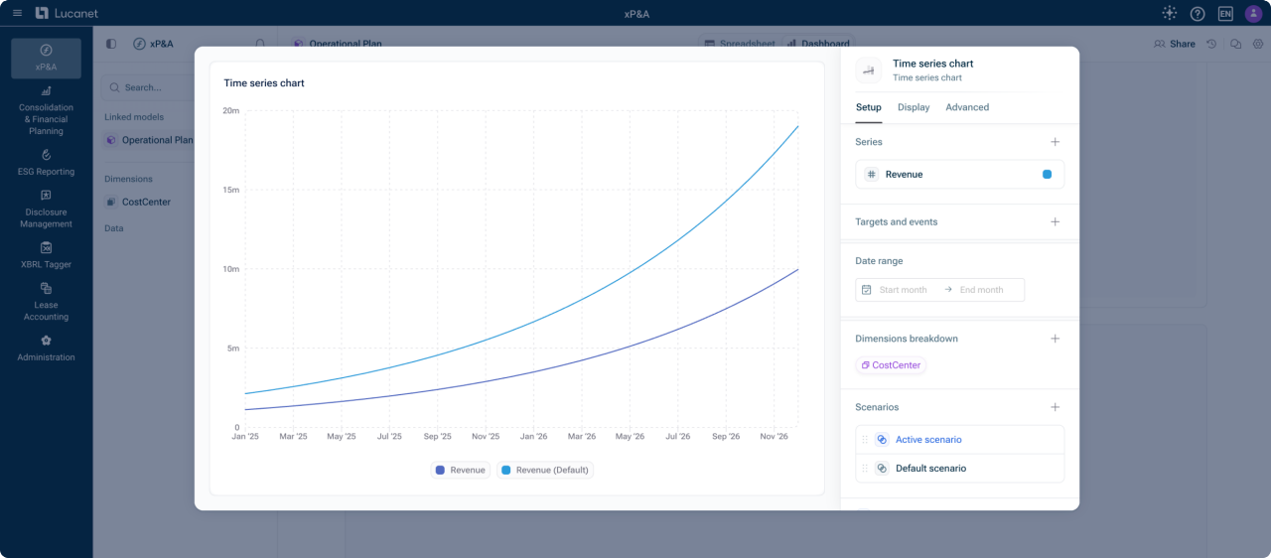Switch to the Display tab
Viewport: 1271px width, 558px height.
(914, 107)
